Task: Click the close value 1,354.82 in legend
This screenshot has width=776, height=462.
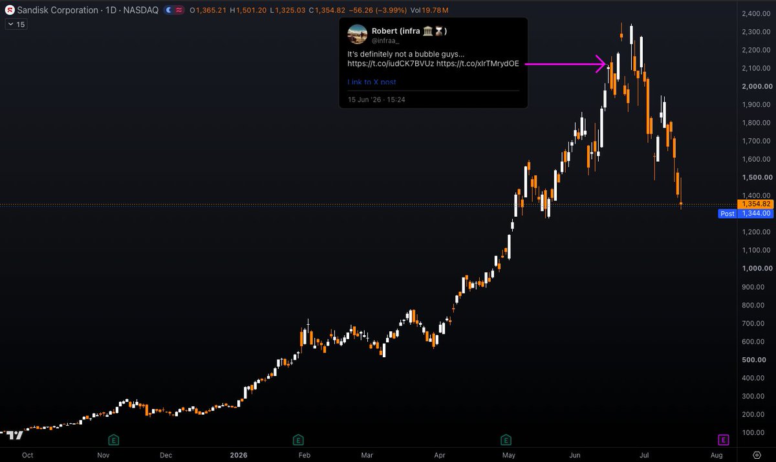Action: 329,10
